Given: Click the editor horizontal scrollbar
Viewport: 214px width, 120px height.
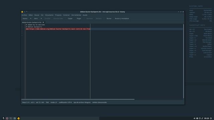Looking at the screenshot, I should (78, 99).
